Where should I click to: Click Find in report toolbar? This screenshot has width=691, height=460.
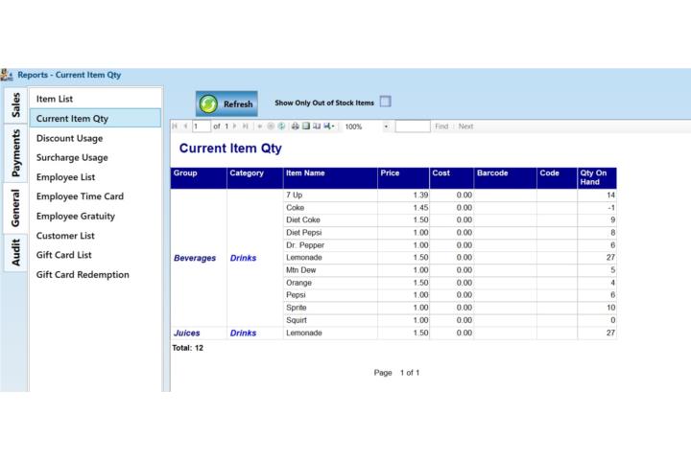(x=441, y=126)
